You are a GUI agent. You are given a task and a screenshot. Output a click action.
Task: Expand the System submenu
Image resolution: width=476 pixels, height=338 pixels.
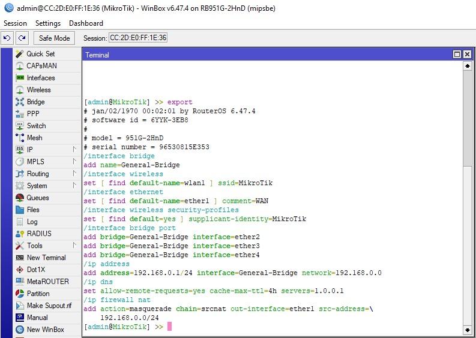[37, 186]
